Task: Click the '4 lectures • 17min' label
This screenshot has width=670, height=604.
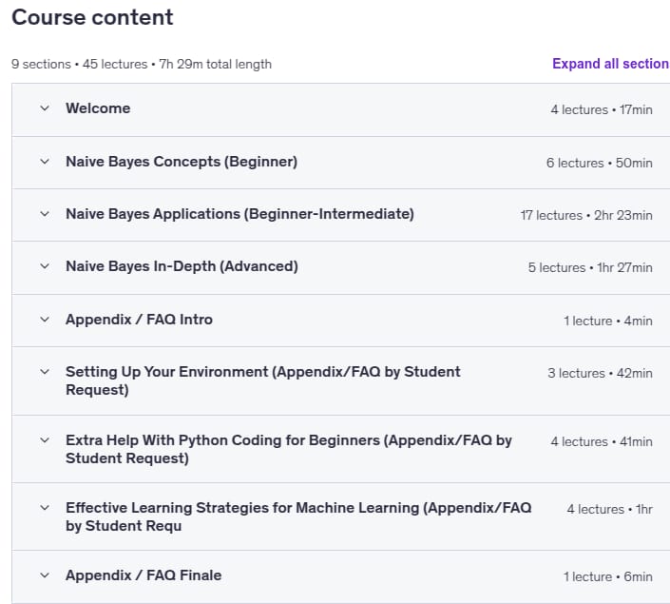Action: pos(602,109)
